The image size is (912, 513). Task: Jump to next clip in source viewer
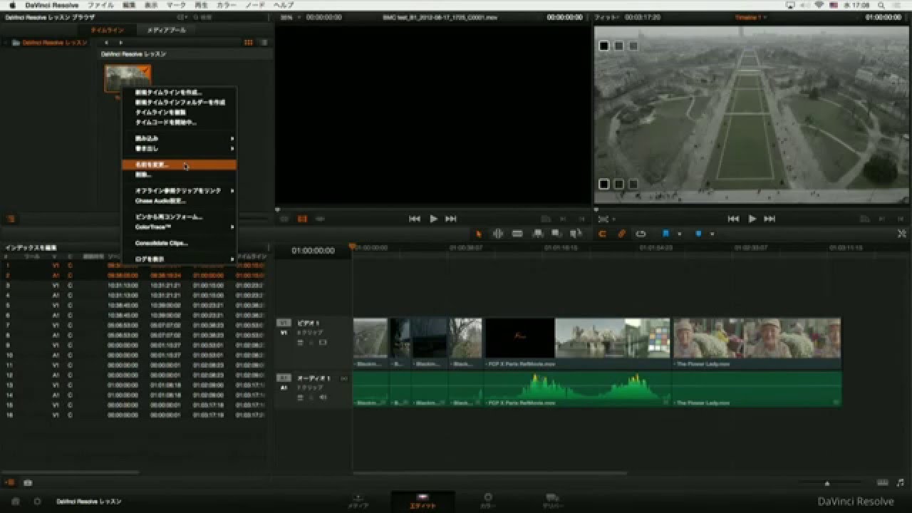[451, 219]
